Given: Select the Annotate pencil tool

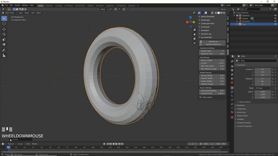Looking at the screenshot, I should coord(4,50).
